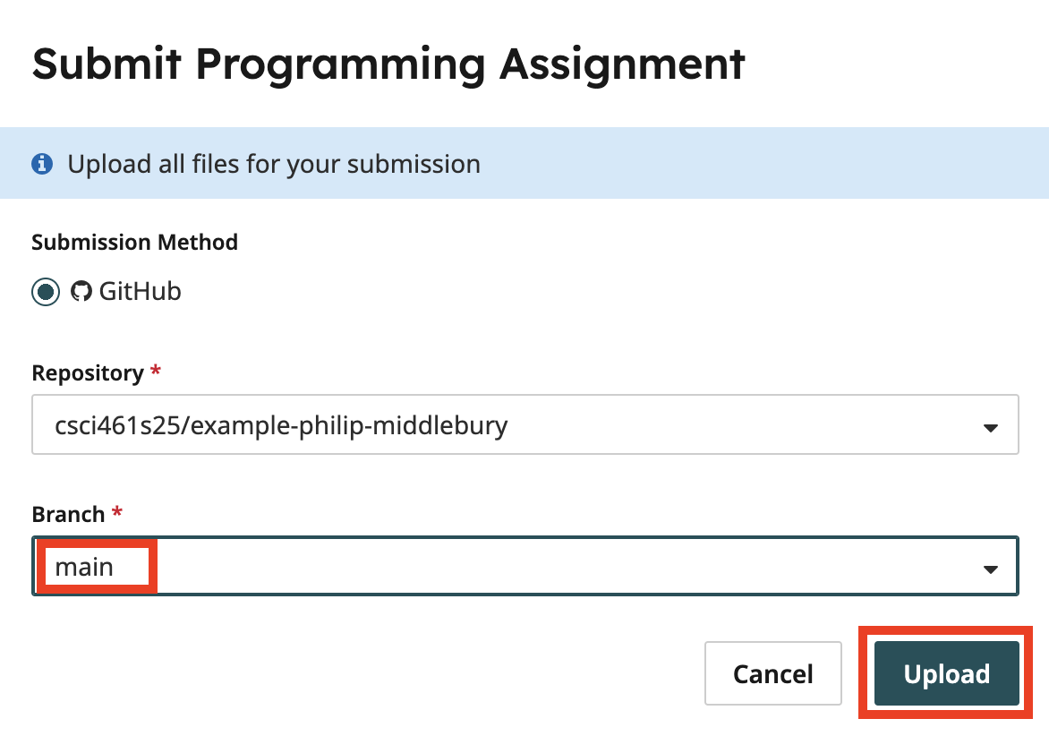
Task: Open the Repository selection box
Action: (x=525, y=424)
